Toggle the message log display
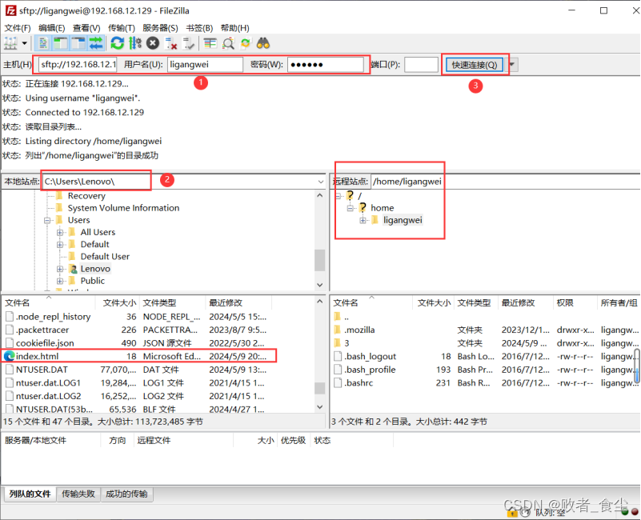This screenshot has width=641, height=520. (x=43, y=43)
